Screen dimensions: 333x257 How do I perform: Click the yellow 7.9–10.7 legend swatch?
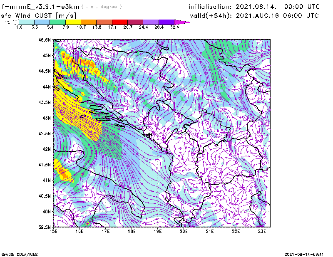(73, 22)
